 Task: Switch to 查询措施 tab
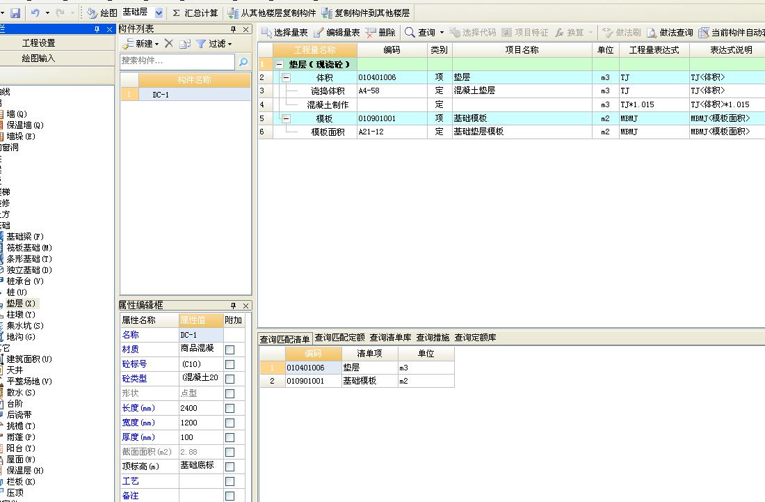pos(433,338)
